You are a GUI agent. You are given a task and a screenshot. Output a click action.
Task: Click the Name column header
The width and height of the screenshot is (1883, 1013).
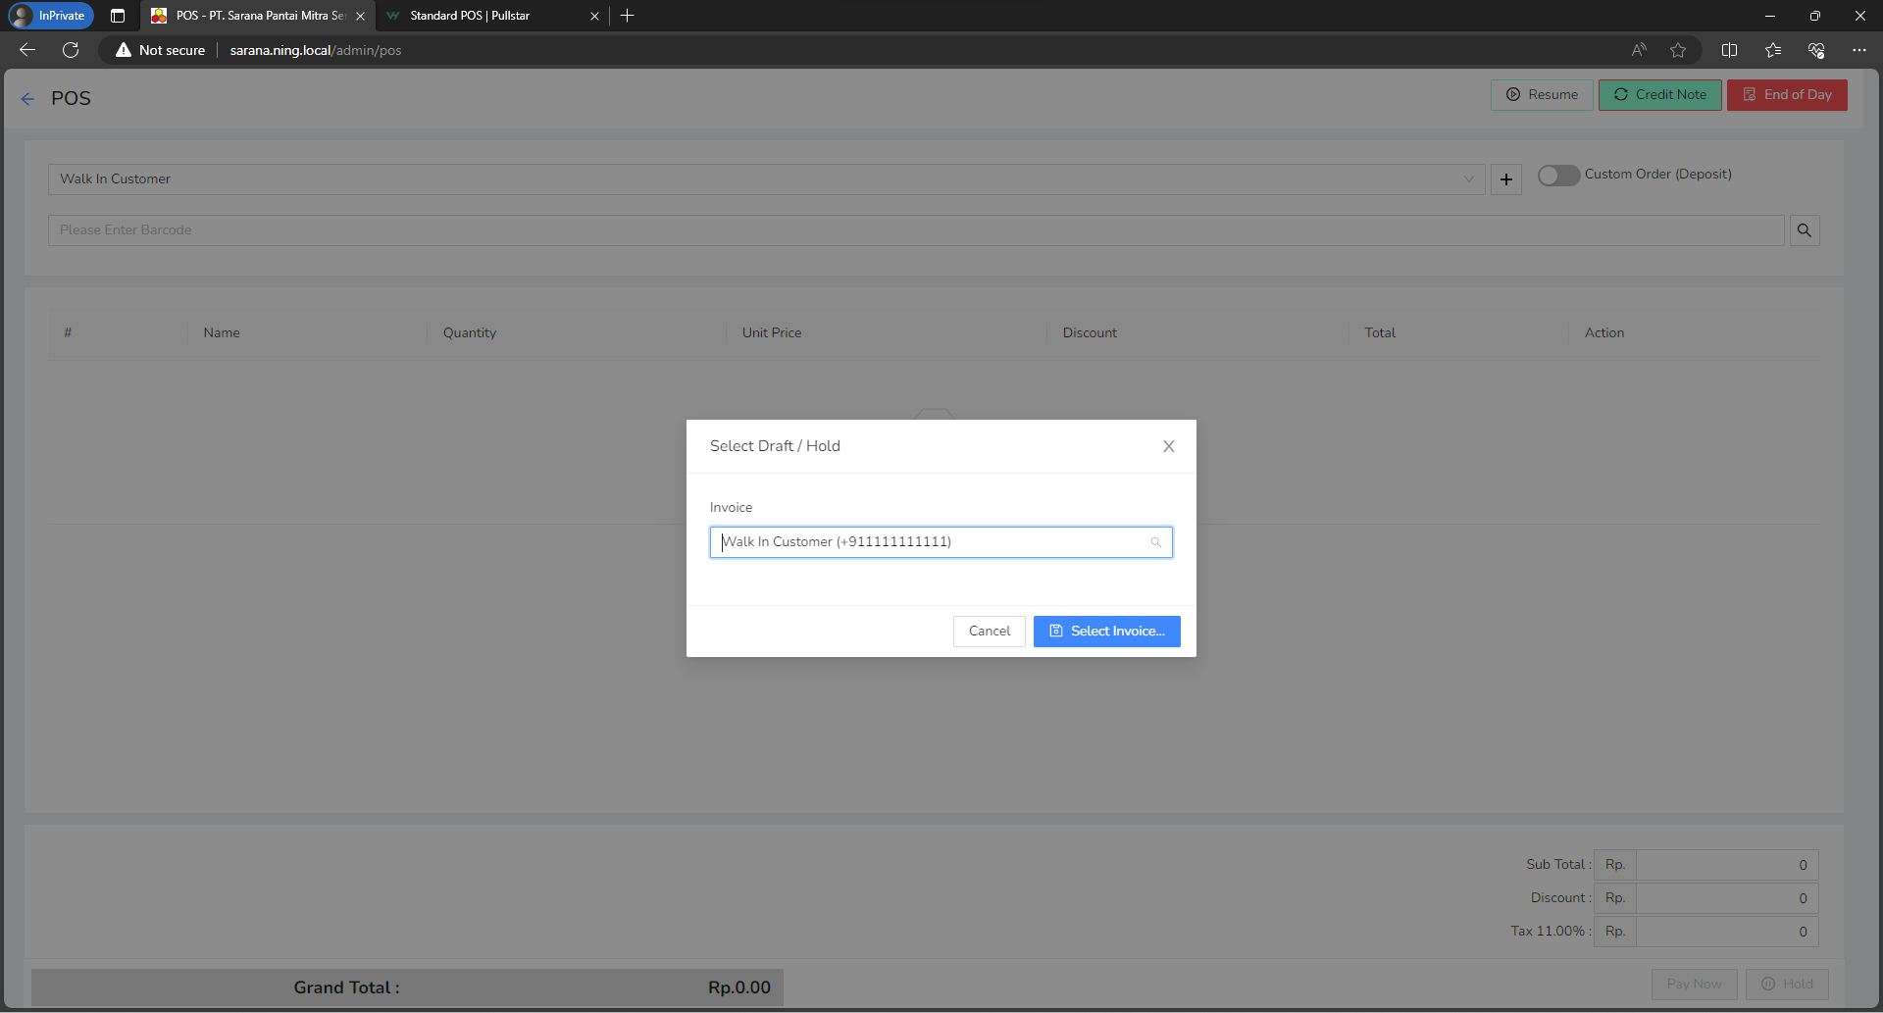coord(222,333)
